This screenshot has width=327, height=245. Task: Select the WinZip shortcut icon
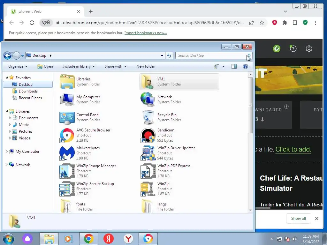click(148, 189)
